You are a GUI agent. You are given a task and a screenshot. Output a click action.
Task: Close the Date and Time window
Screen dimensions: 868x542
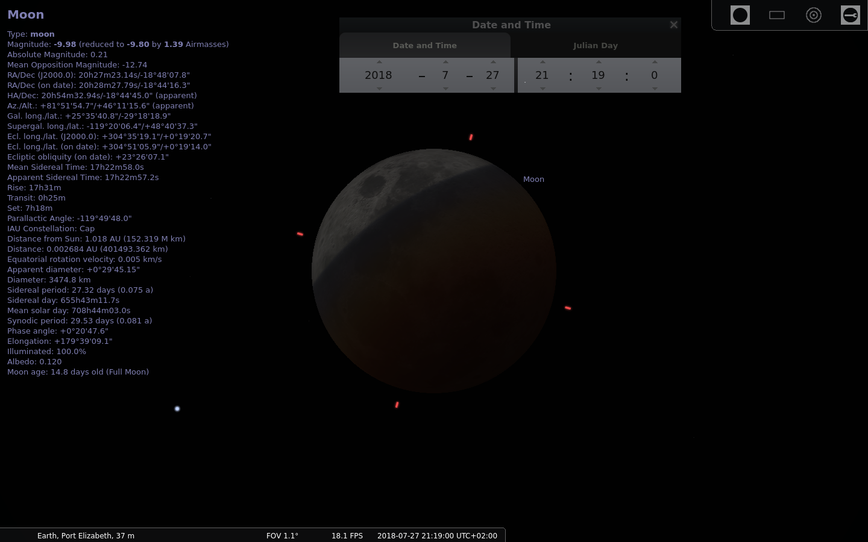pos(673,25)
